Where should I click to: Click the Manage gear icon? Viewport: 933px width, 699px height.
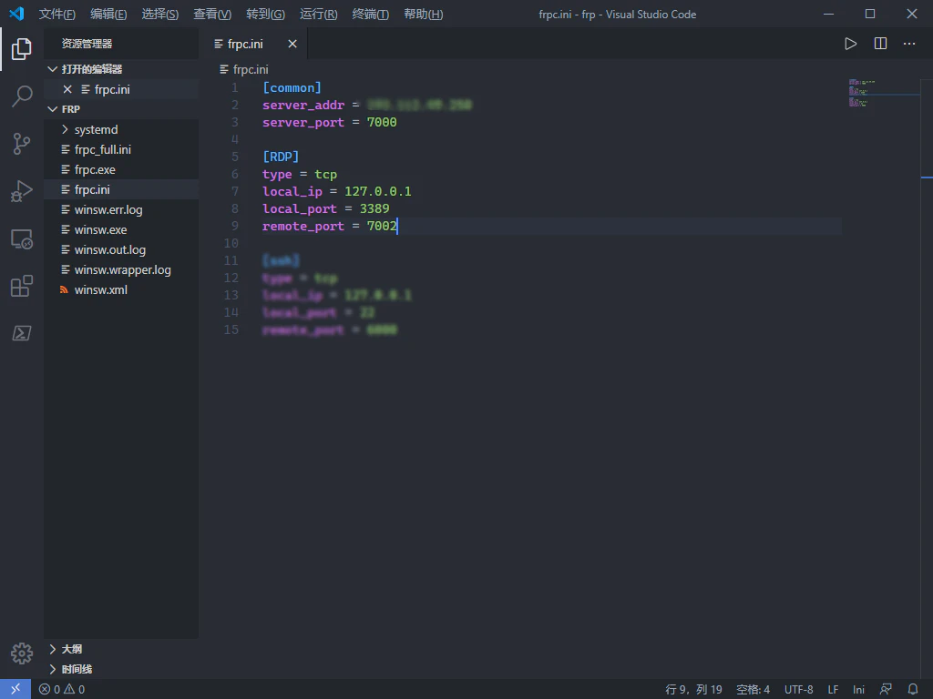tap(22, 653)
